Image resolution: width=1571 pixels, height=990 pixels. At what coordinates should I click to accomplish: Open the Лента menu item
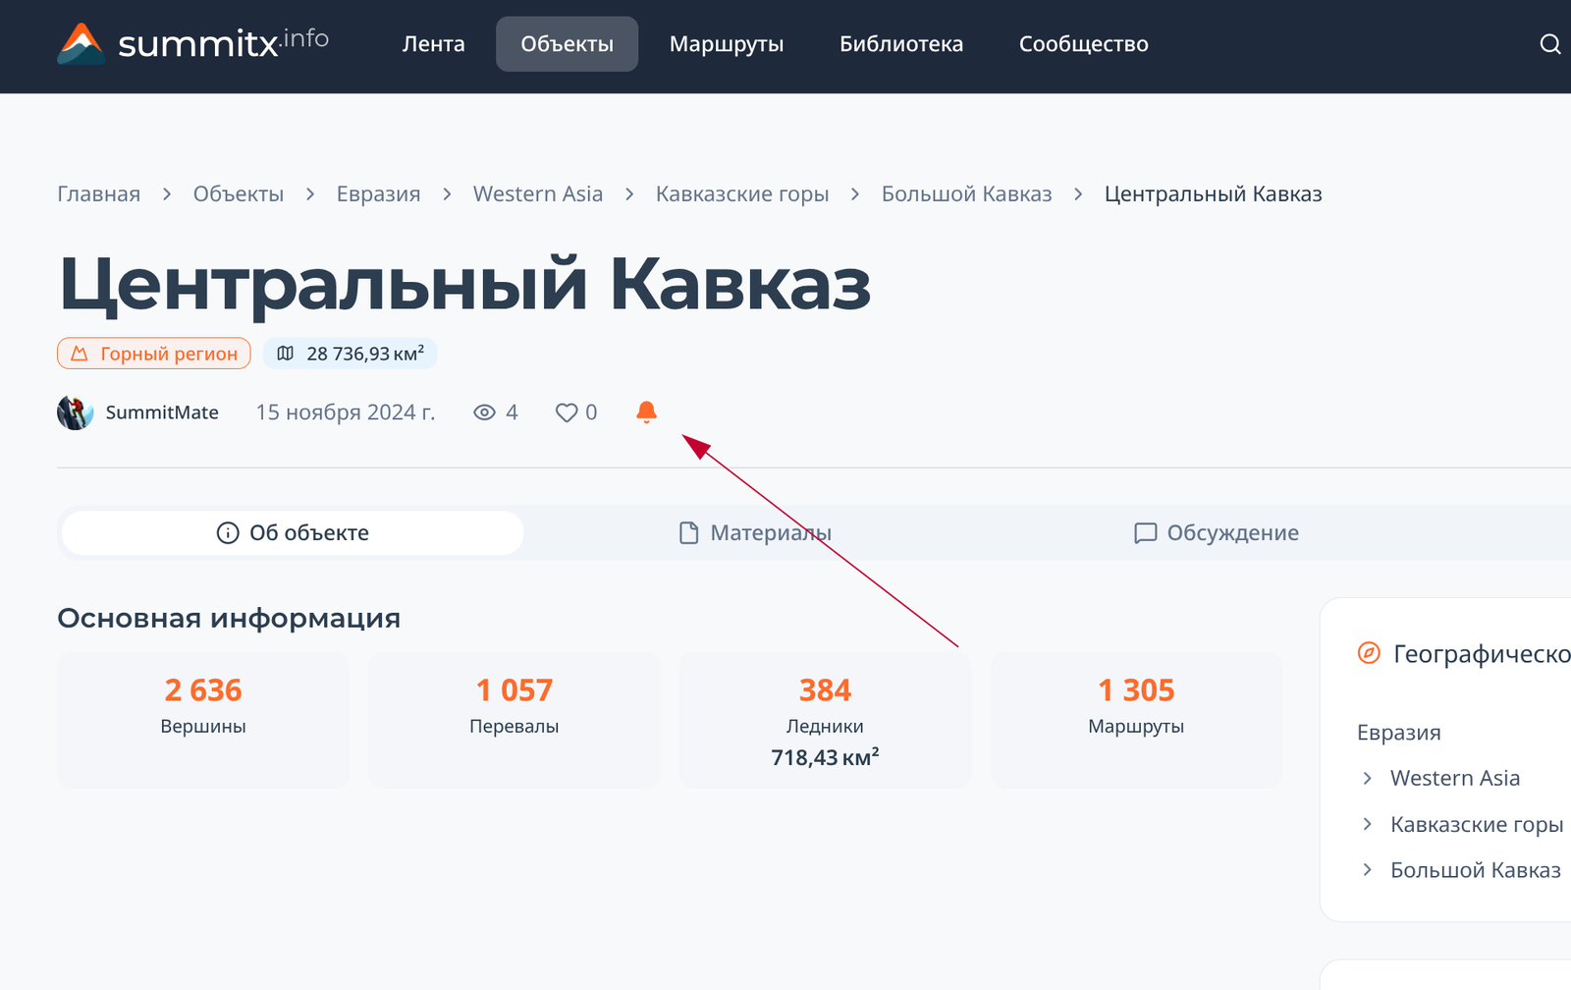433,44
